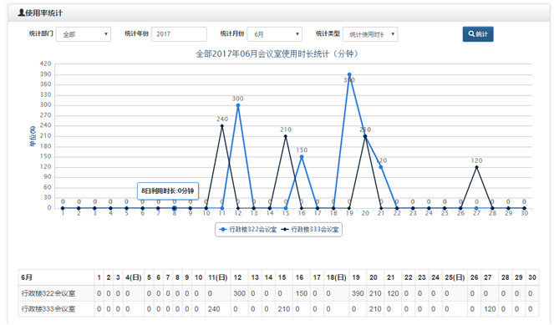Click the 11(日) column header in table
The image size is (554, 325).
click(x=217, y=277)
